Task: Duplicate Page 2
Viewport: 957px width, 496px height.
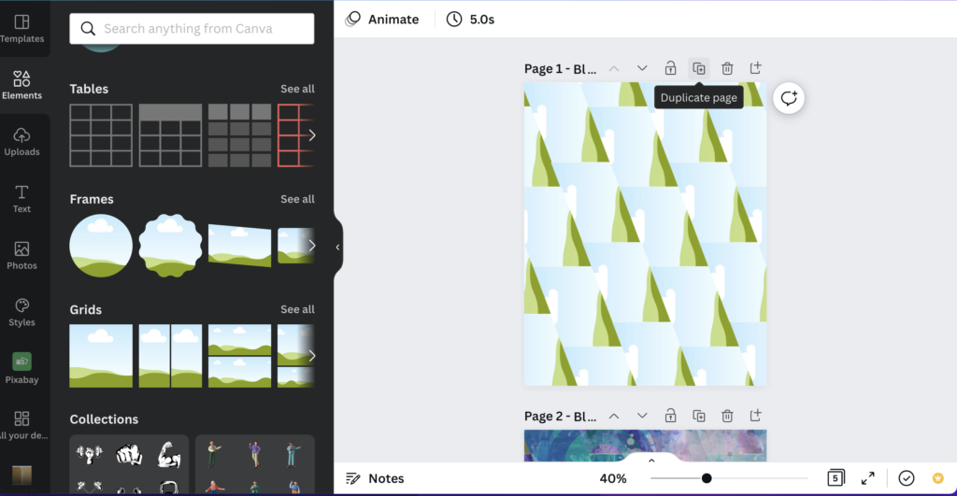Action: coord(699,416)
